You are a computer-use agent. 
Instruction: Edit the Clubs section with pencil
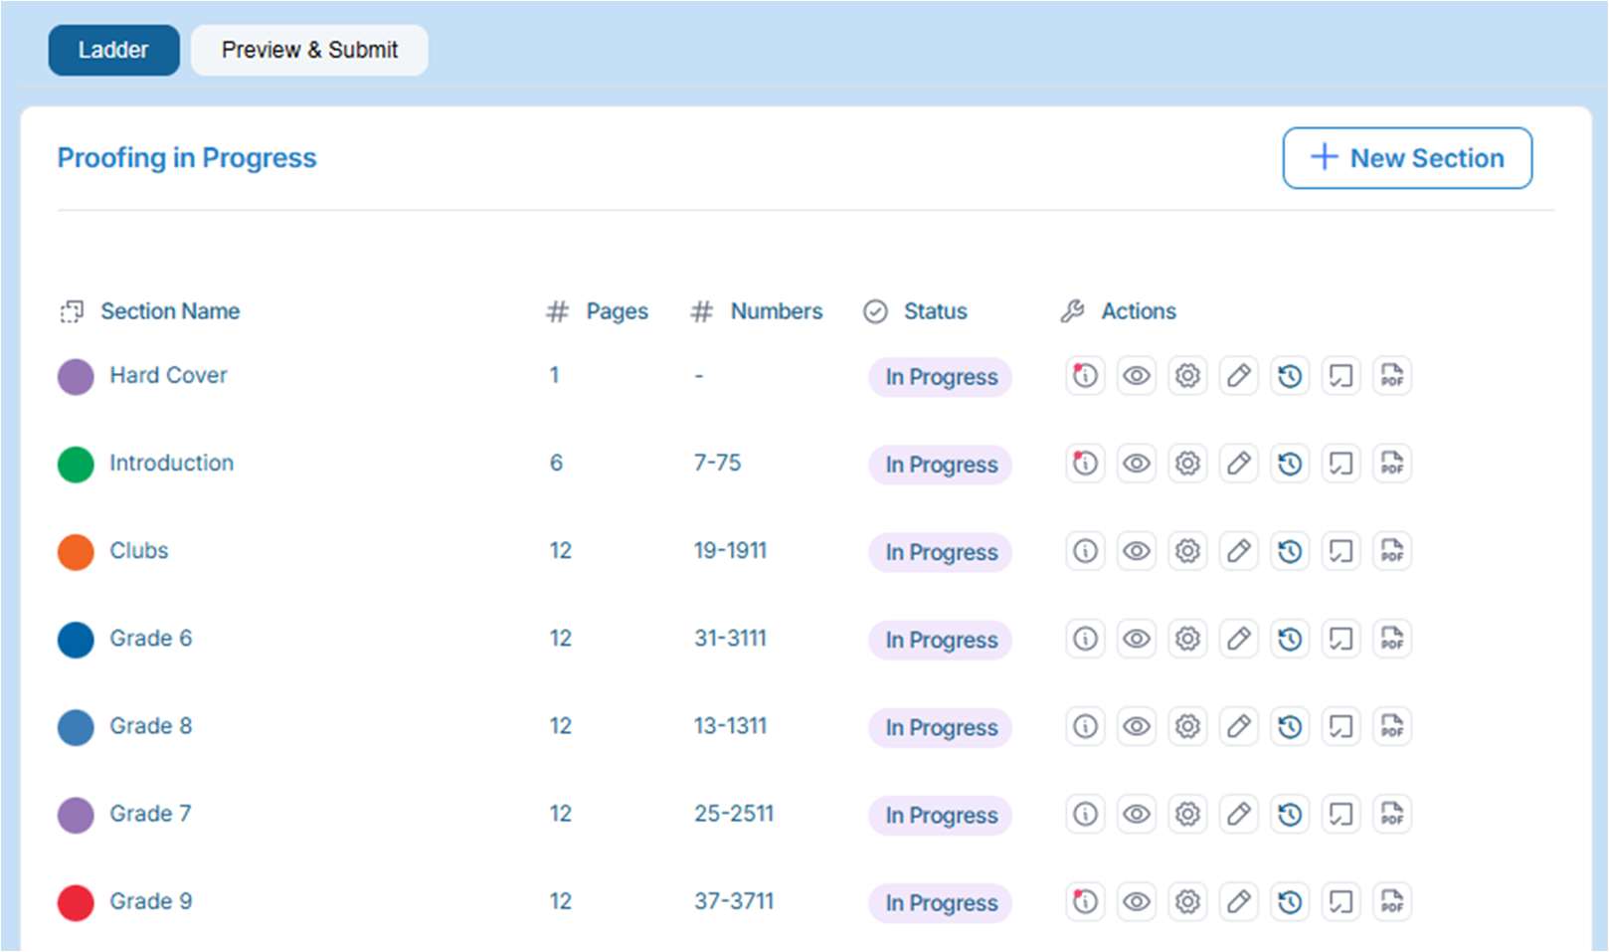pos(1239,551)
